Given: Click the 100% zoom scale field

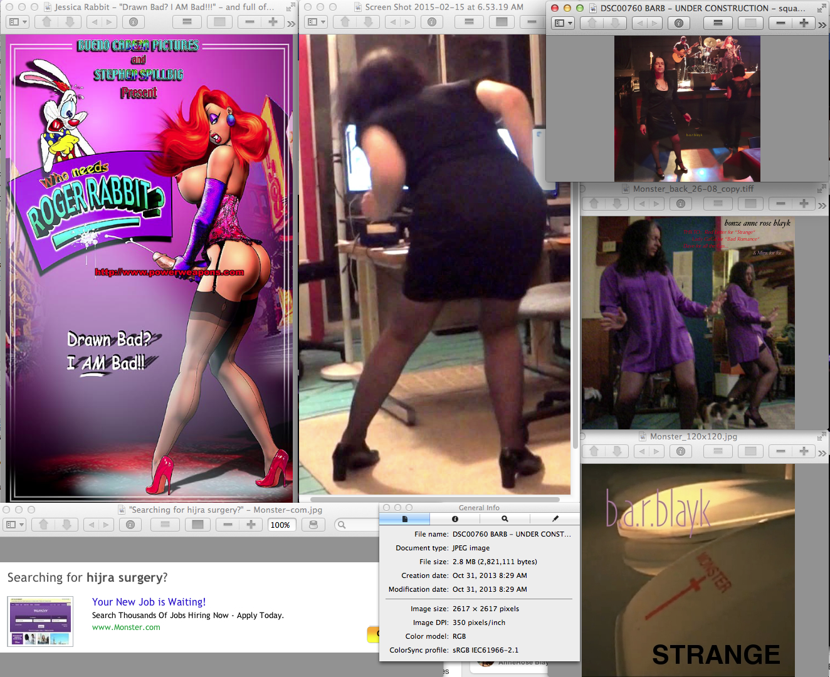Looking at the screenshot, I should coord(280,525).
